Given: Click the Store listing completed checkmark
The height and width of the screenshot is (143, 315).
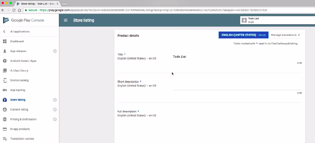Looking at the screenshot, I should coord(55,100).
